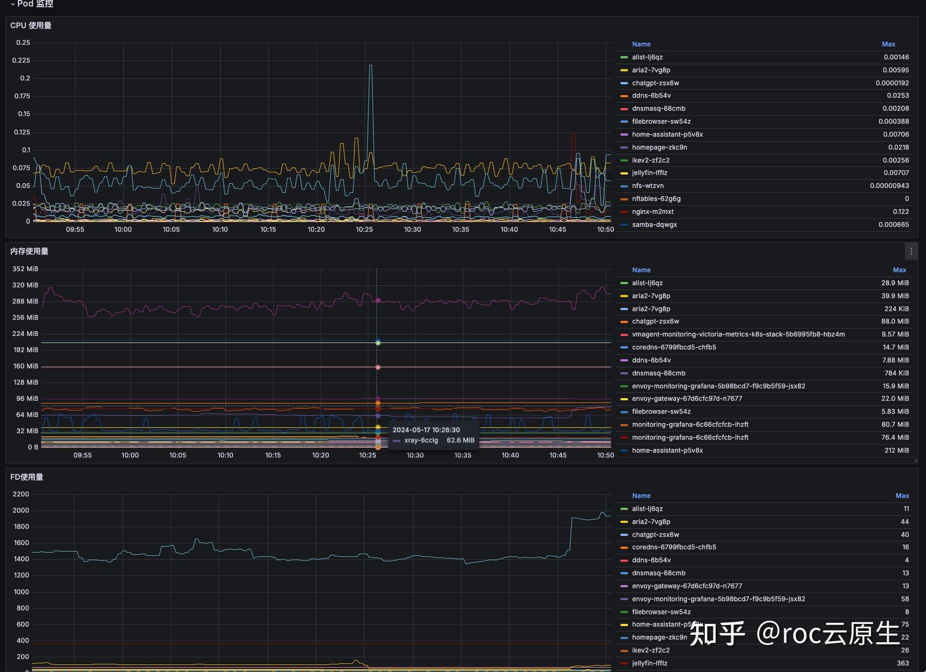
Task: Select alist-lj6qz in the FD legend
Action: tap(647, 509)
